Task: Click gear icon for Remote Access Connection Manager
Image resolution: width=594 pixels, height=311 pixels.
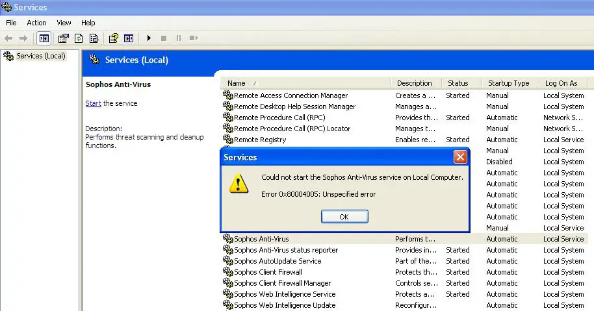Action: (227, 95)
